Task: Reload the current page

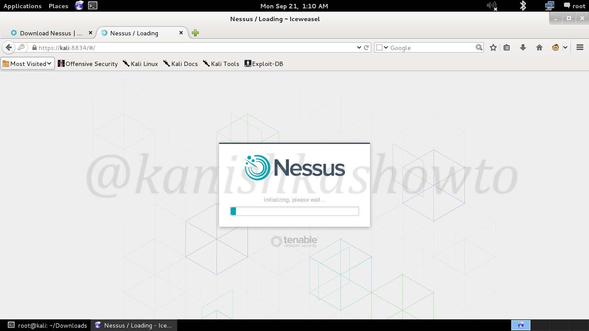Action: (367, 47)
